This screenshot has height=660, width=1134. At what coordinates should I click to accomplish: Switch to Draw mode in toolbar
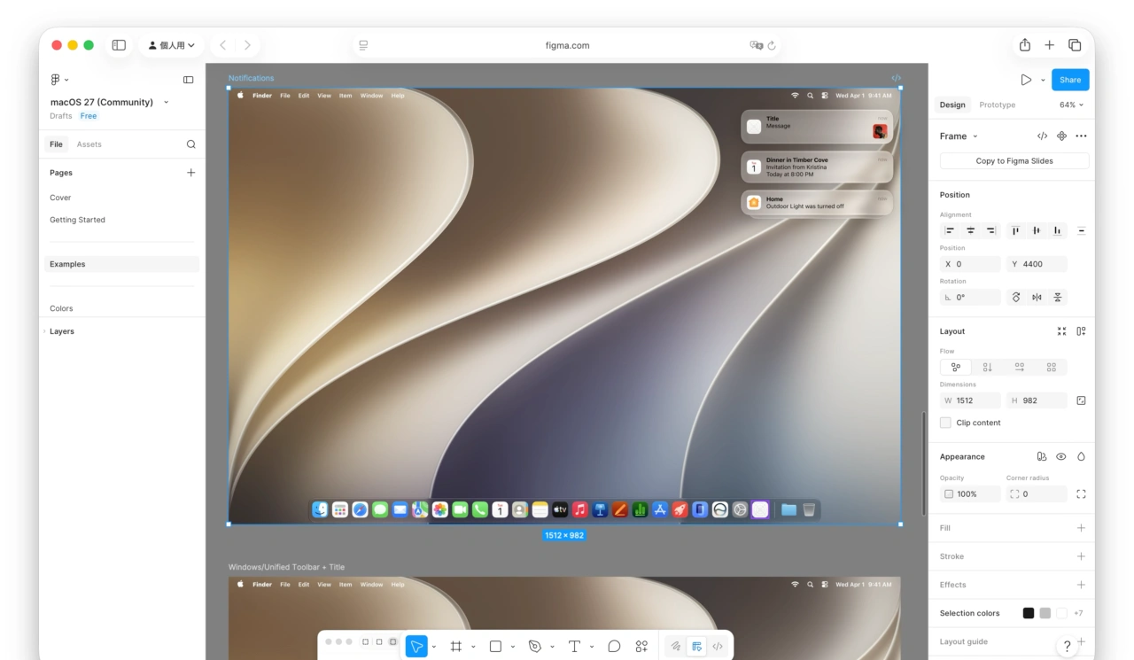click(x=676, y=647)
